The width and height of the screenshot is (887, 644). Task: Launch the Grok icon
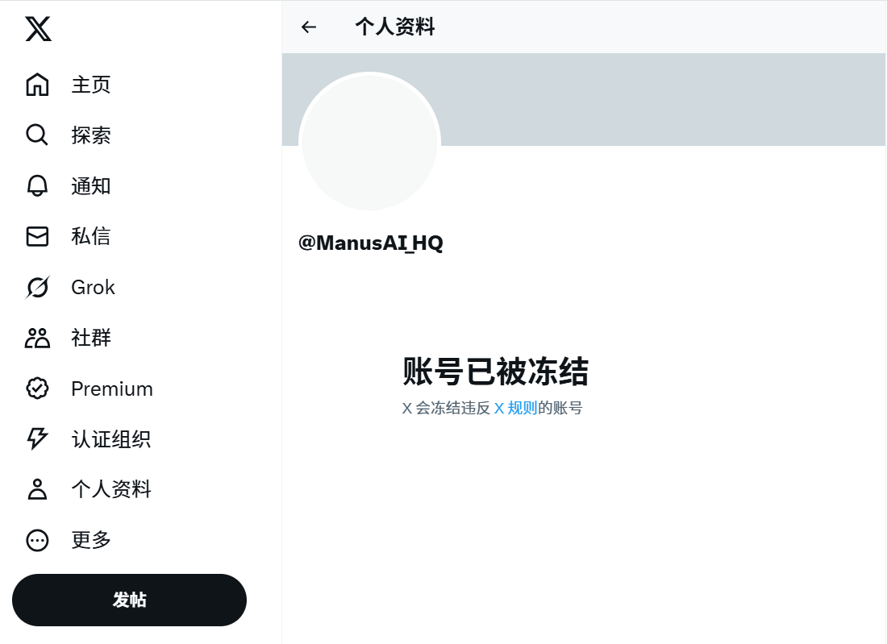[37, 287]
